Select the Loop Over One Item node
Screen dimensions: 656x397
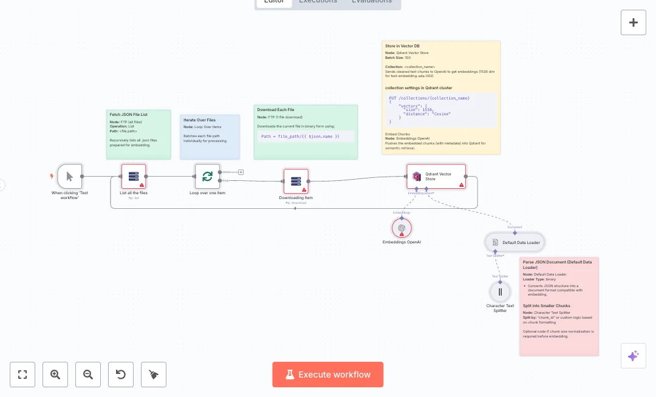[x=207, y=176]
